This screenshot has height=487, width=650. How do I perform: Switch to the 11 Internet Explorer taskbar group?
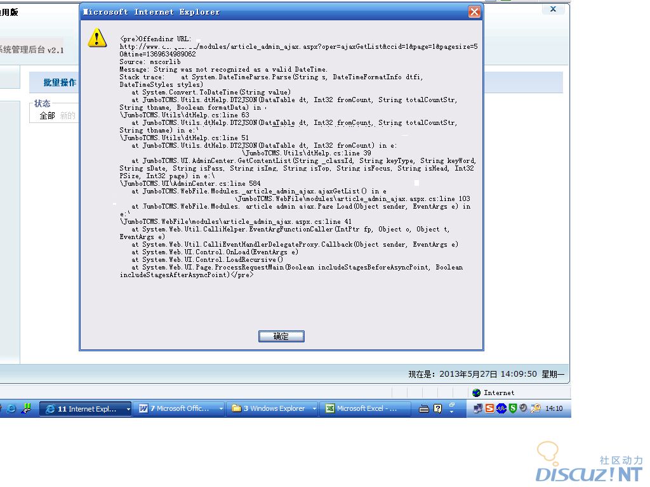[86, 409]
